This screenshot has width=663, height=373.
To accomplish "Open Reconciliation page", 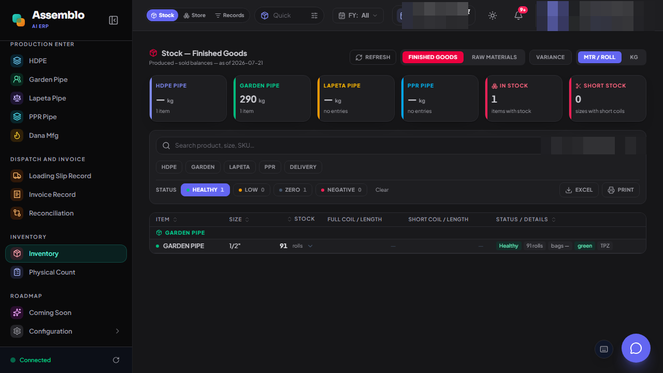I will 66,213.
